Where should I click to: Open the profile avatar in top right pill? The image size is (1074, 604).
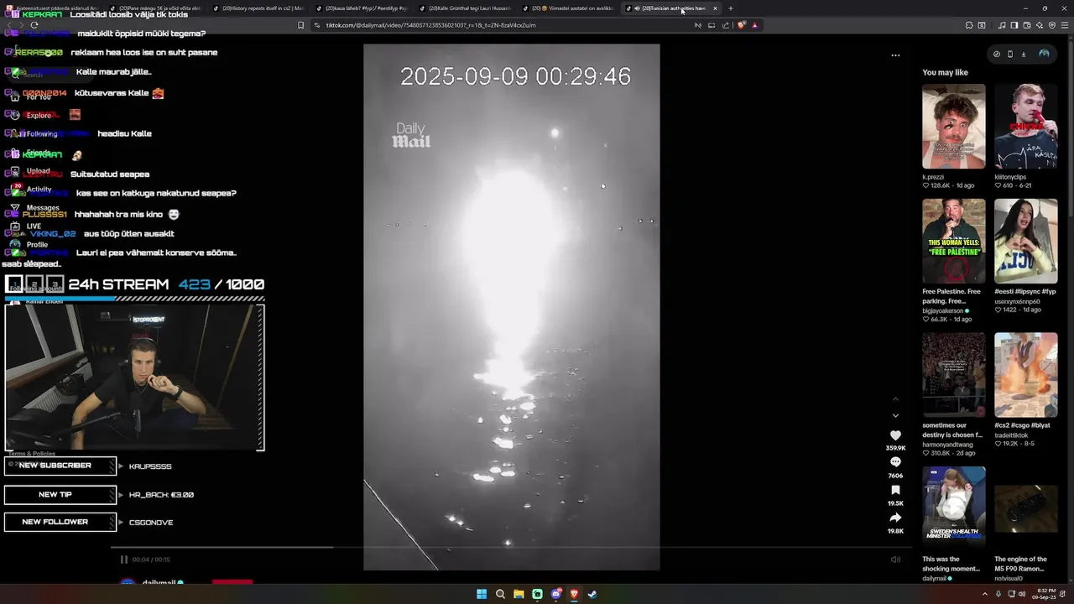click(1044, 54)
